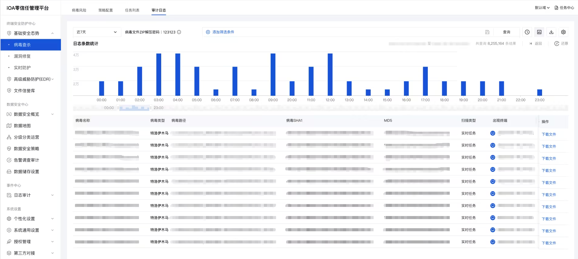This screenshot has width=578, height=259.
Task: Click info icon beside ZIP password
Action: pyautogui.click(x=179, y=32)
